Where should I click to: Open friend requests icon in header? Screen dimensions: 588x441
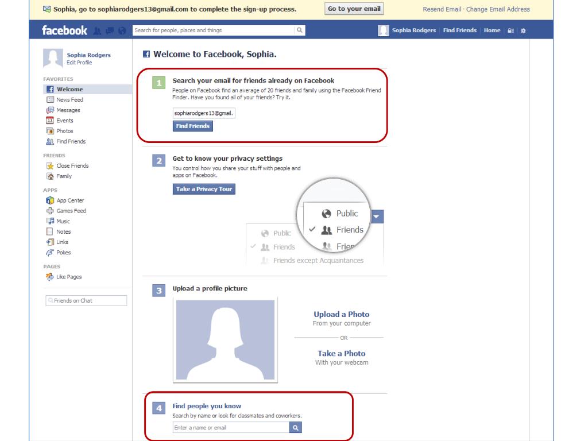point(97,31)
